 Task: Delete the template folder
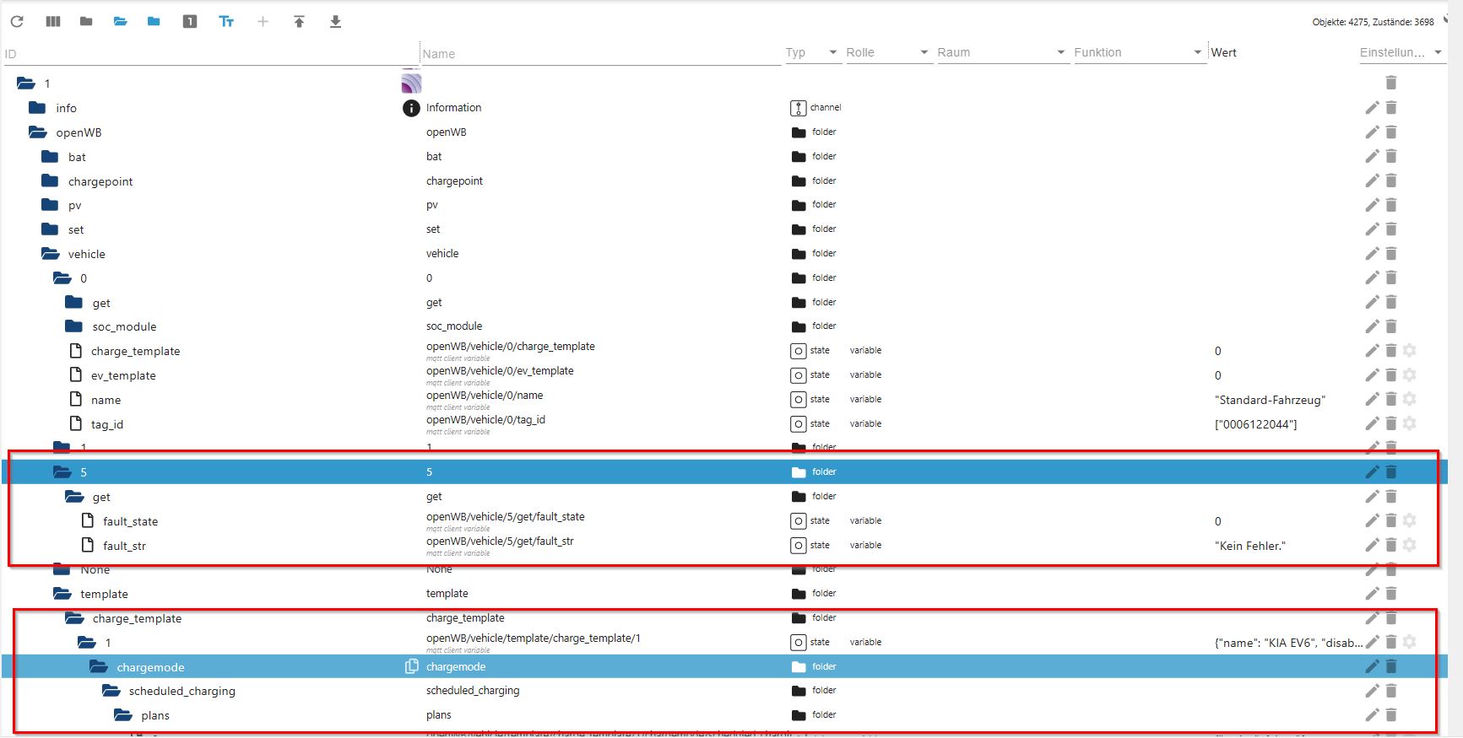point(1391,594)
